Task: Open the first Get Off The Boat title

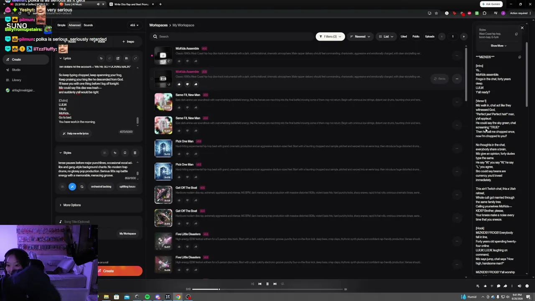Action: 186,188
